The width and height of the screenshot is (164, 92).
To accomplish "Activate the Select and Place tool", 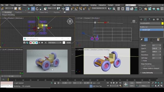I will pos(45,9).
